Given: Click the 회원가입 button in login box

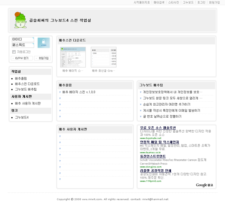Looking at the screenshot, I should (x=42, y=58).
